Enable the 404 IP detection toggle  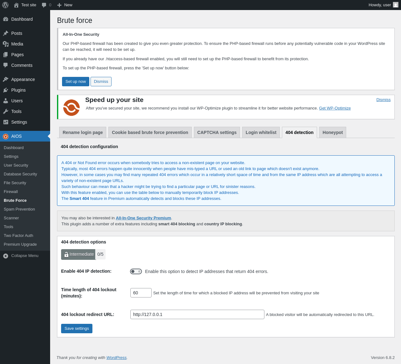136,271
